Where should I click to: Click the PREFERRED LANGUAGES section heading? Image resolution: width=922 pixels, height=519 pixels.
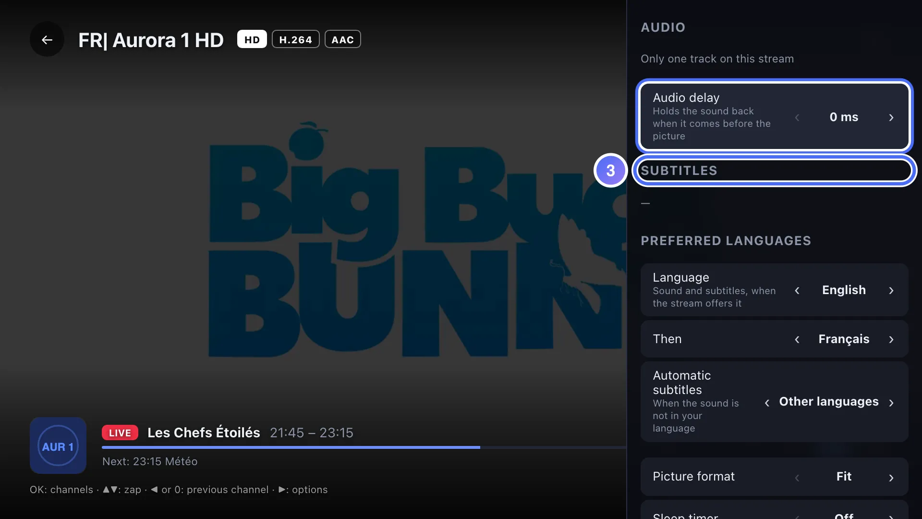click(x=726, y=241)
